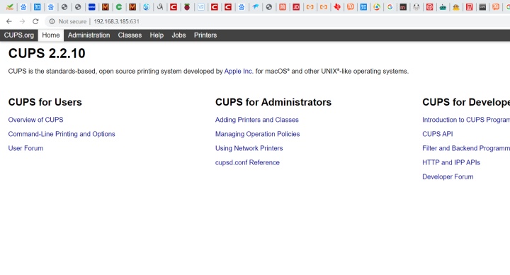This screenshot has width=510, height=275.
Task: Open the Classes tab
Action: [x=130, y=35]
